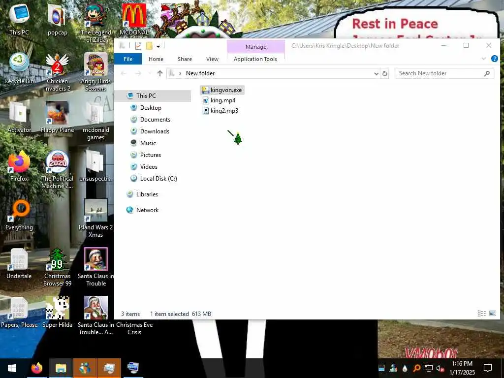Refresh the New folder view
The width and height of the screenshot is (504, 378).
385,74
